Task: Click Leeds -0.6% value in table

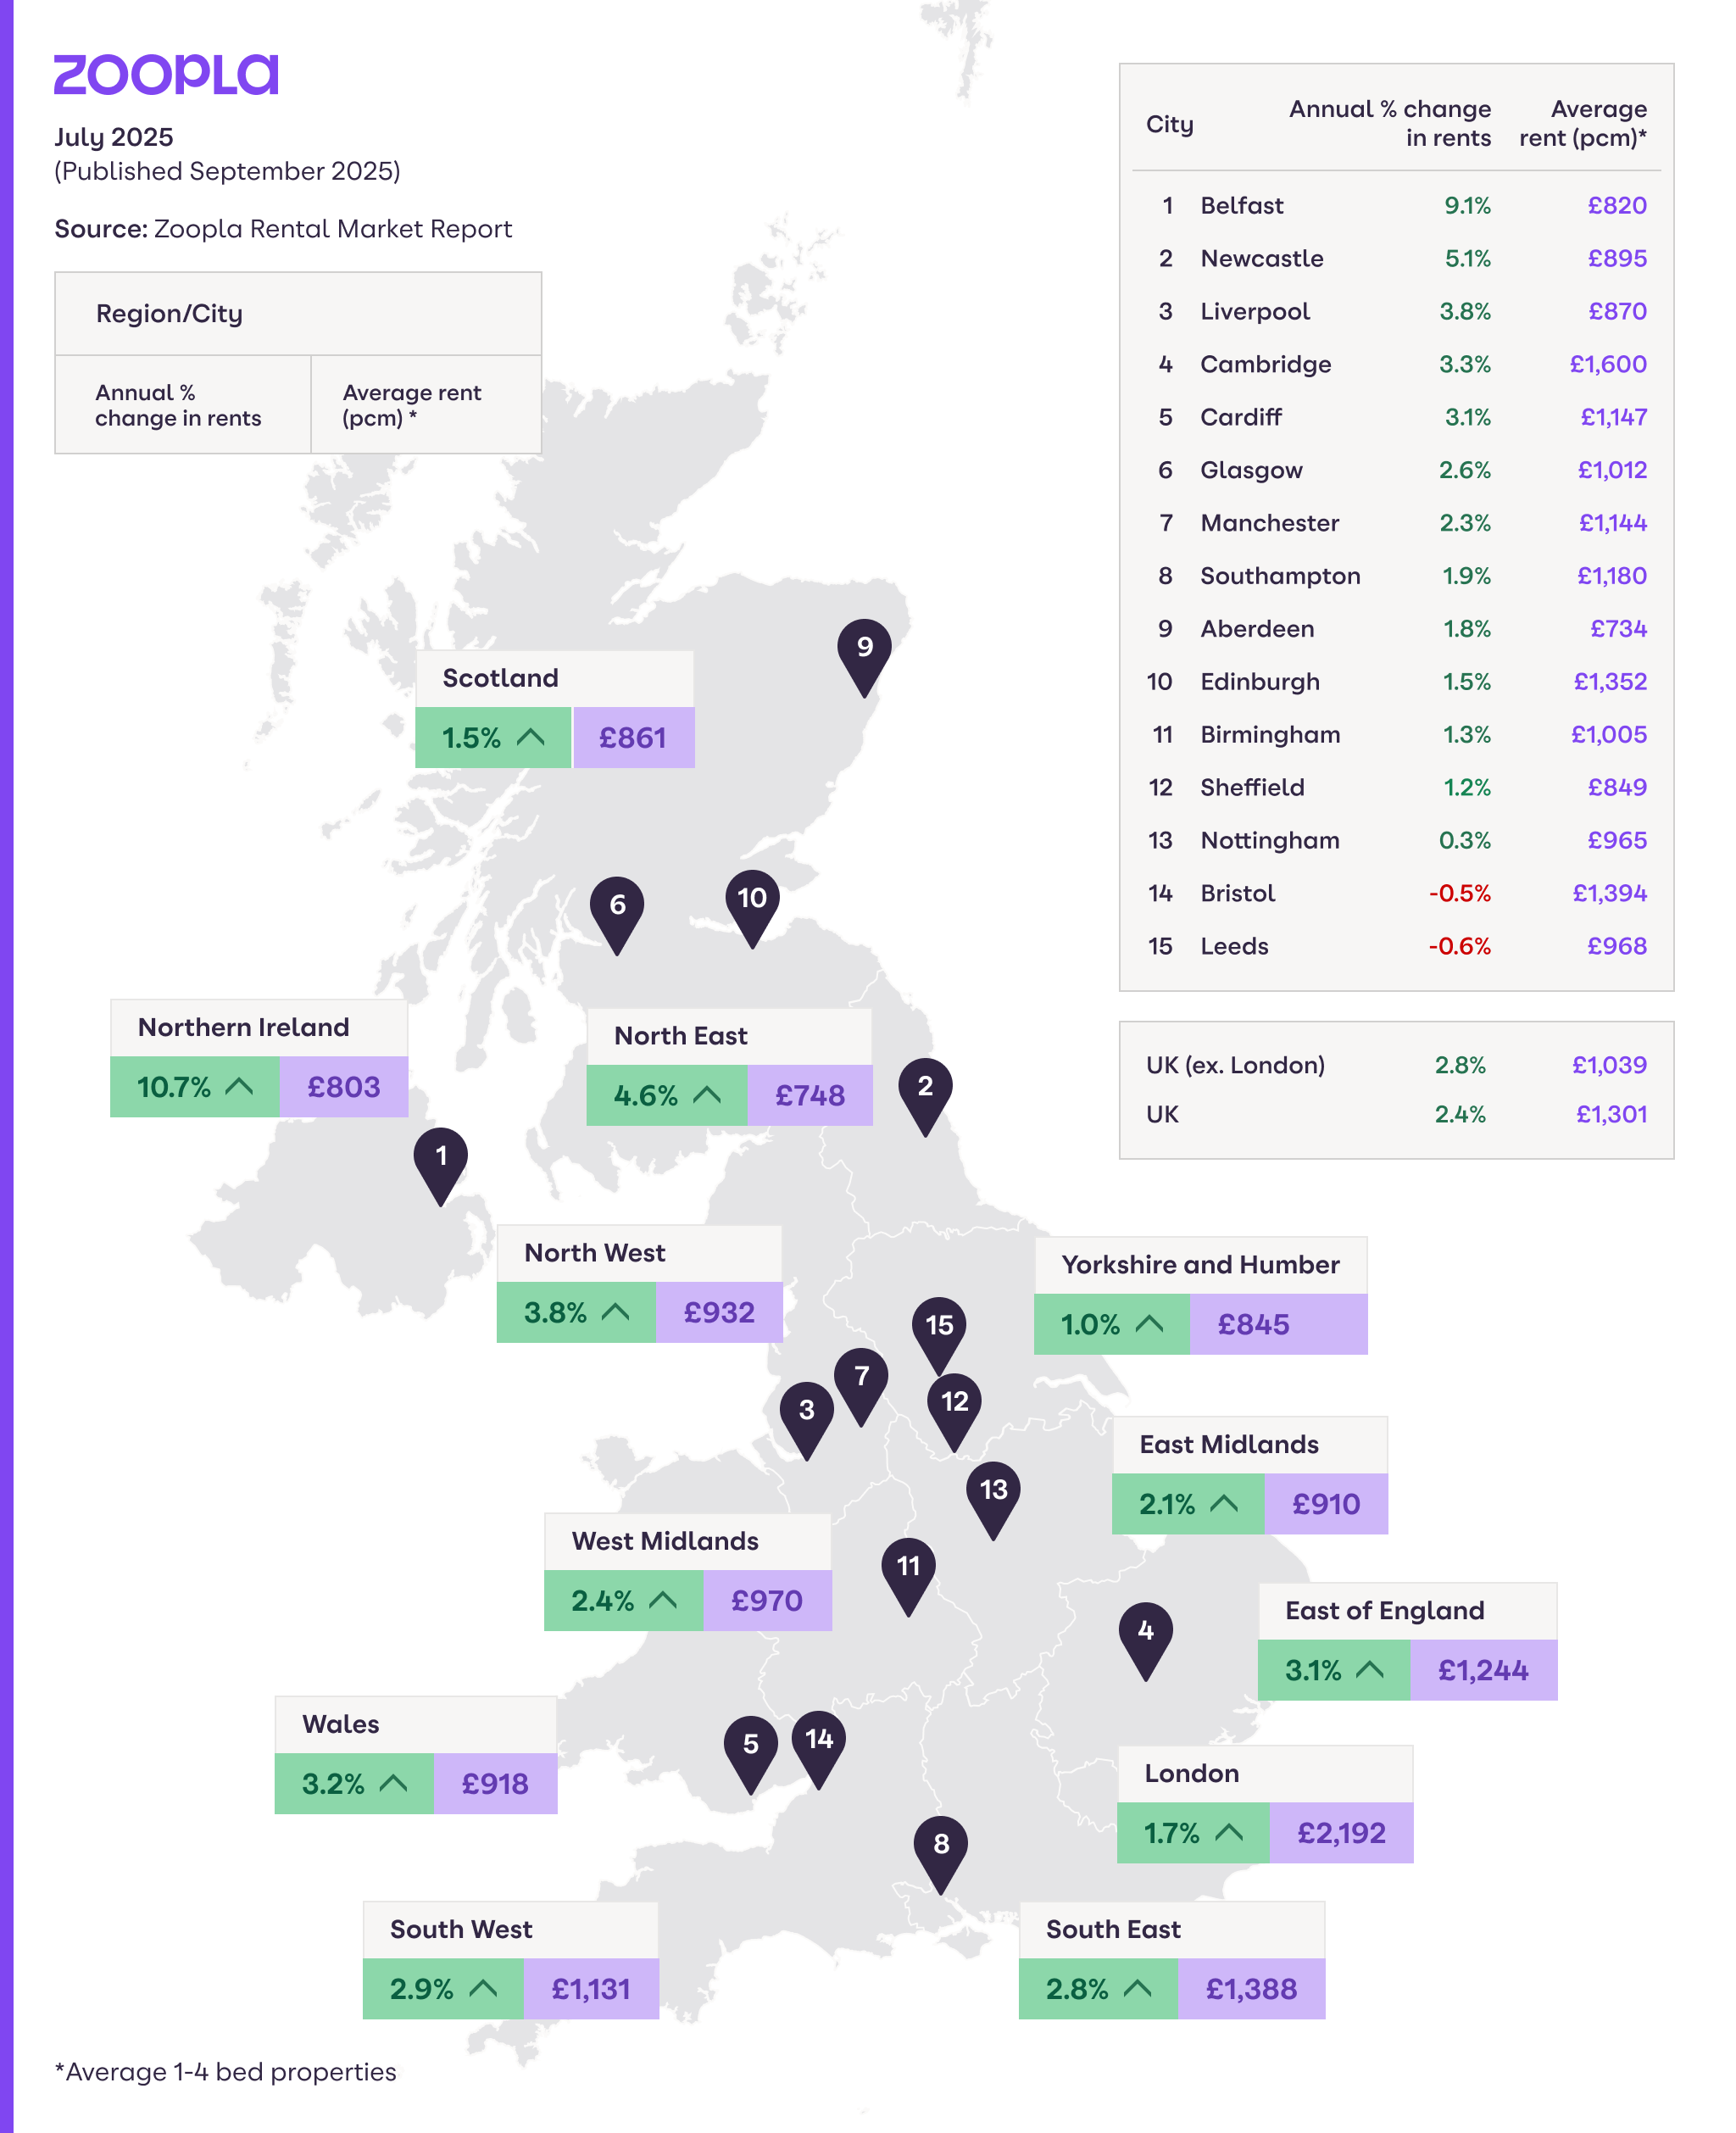Action: tap(1459, 946)
